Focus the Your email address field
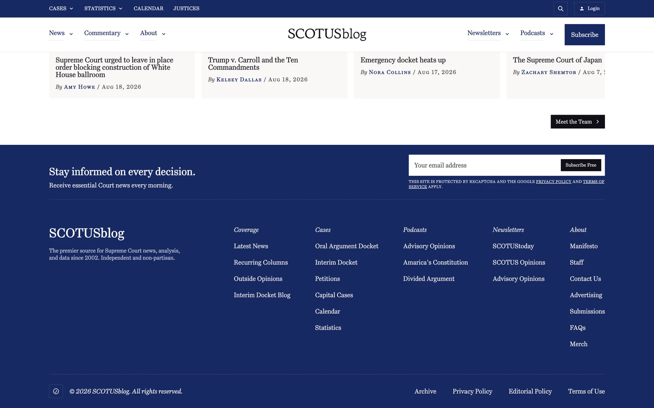This screenshot has width=654, height=408. coord(485,165)
